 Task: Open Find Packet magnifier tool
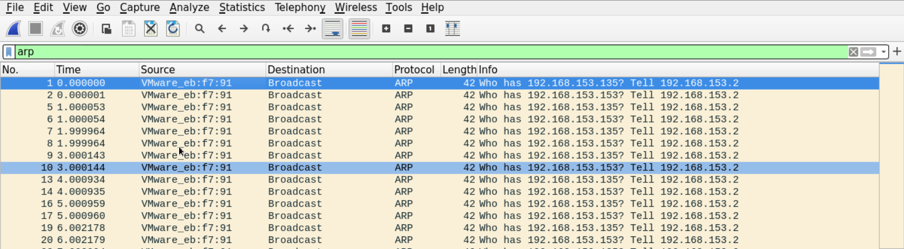199,29
